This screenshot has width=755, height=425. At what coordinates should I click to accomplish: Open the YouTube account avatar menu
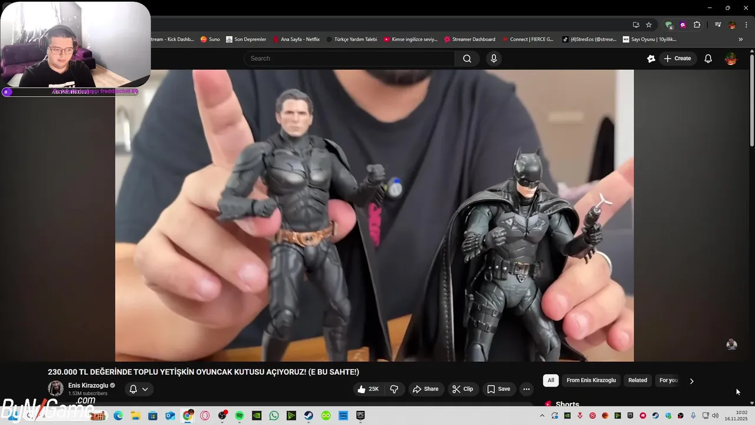pos(731,58)
